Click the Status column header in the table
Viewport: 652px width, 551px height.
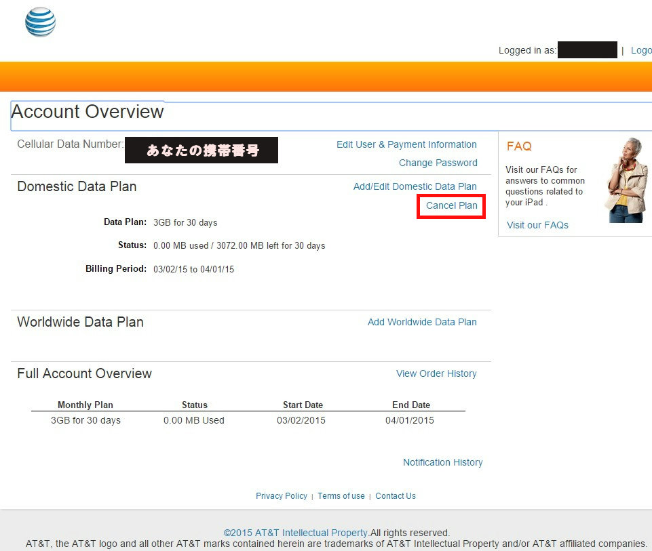point(195,405)
